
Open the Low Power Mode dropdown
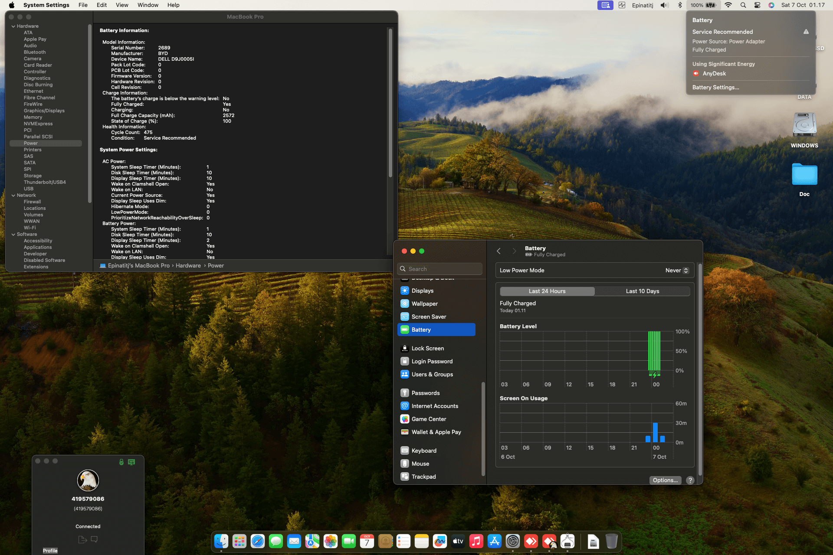(677, 271)
